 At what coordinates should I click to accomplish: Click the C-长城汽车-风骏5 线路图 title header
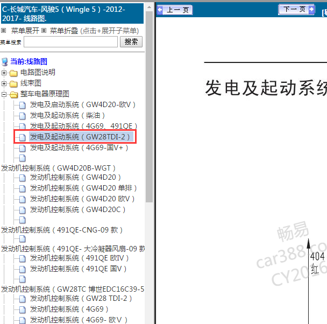72,13
